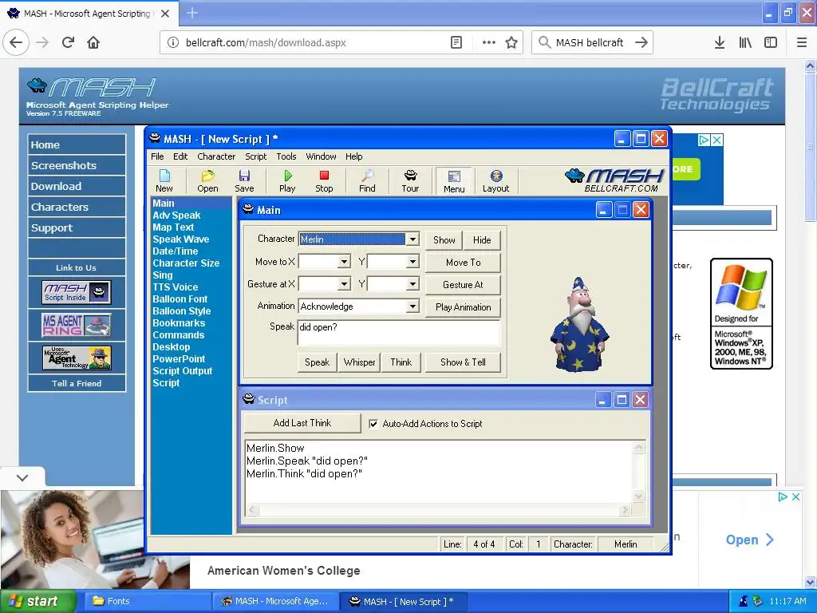Select TTS Voice in the MASH side menu
The height and width of the screenshot is (613, 817).
pyautogui.click(x=175, y=287)
